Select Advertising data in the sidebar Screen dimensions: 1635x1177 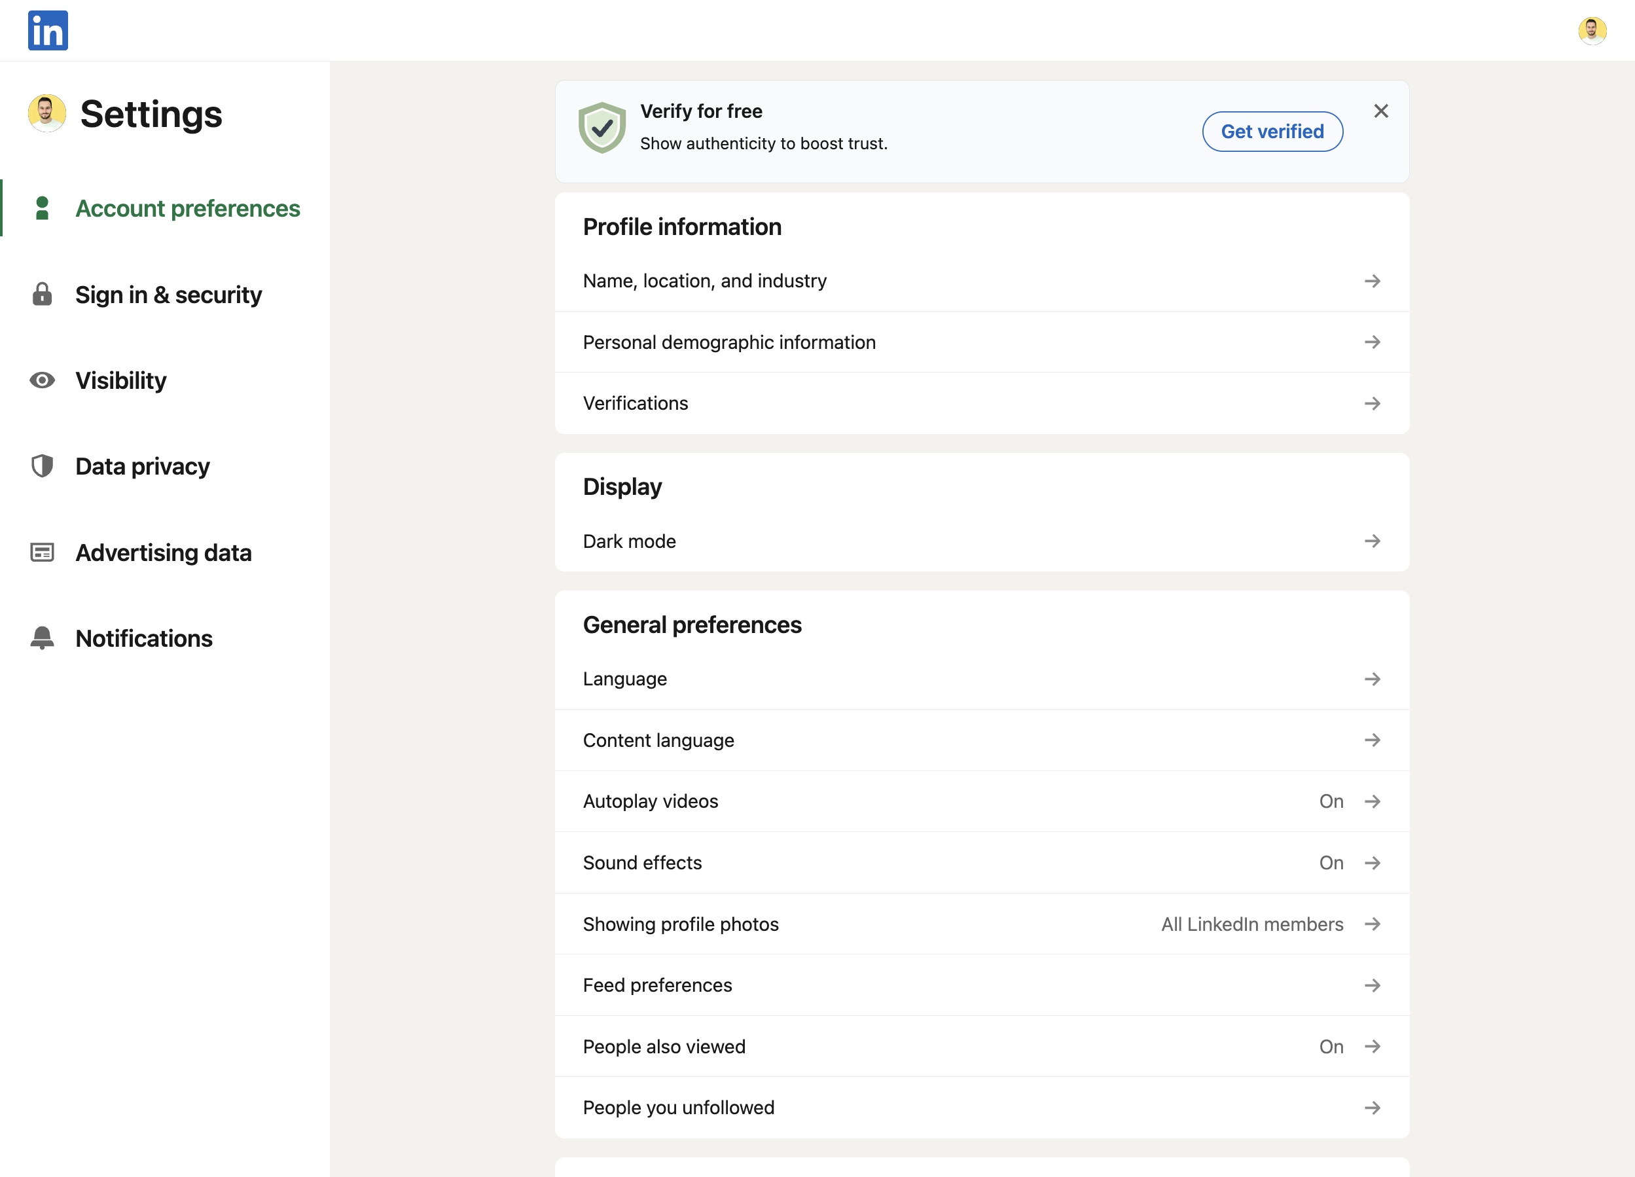pos(165,552)
